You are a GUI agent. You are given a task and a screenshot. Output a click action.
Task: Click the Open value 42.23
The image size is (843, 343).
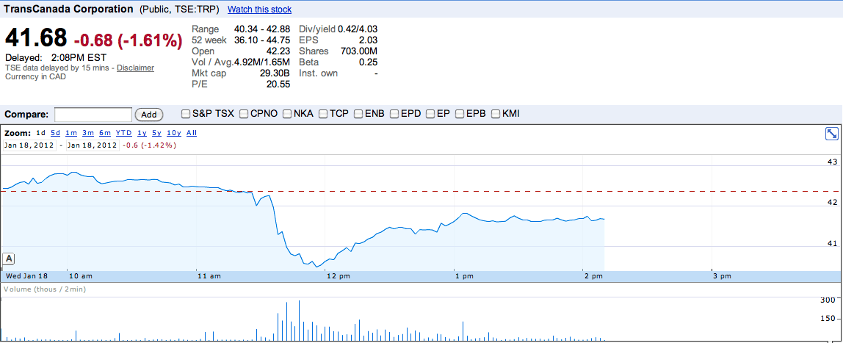coord(278,51)
